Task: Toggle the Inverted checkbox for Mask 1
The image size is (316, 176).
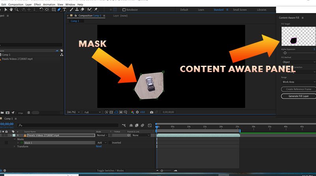Action: click(110, 143)
